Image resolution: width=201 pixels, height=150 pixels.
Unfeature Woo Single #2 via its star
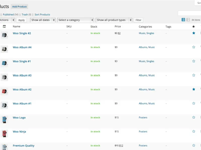pos(194,33)
